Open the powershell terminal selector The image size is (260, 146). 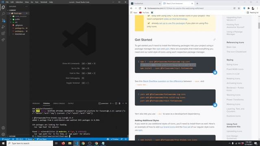[x=104, y=103]
